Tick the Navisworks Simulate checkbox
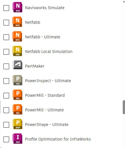 6,8
